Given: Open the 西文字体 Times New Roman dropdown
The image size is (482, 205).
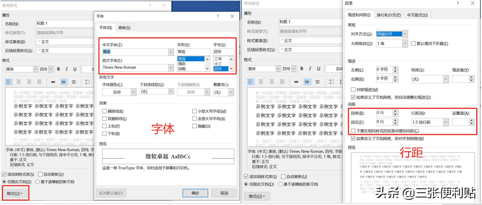Looking at the screenshot, I should [x=170, y=67].
